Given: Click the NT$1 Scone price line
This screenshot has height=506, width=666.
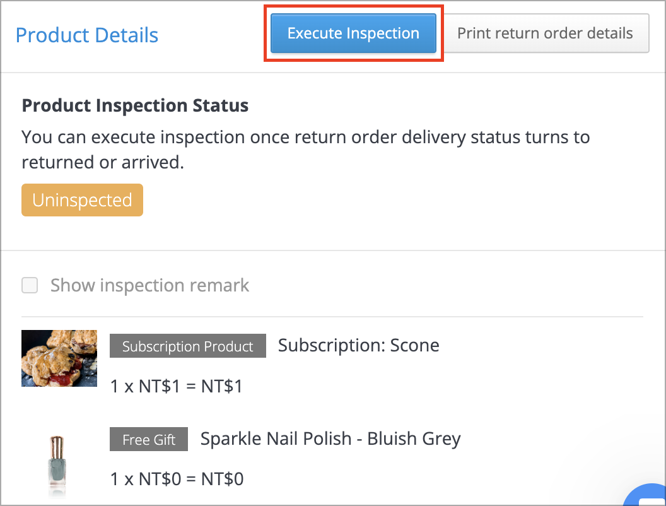Looking at the screenshot, I should click(x=176, y=386).
